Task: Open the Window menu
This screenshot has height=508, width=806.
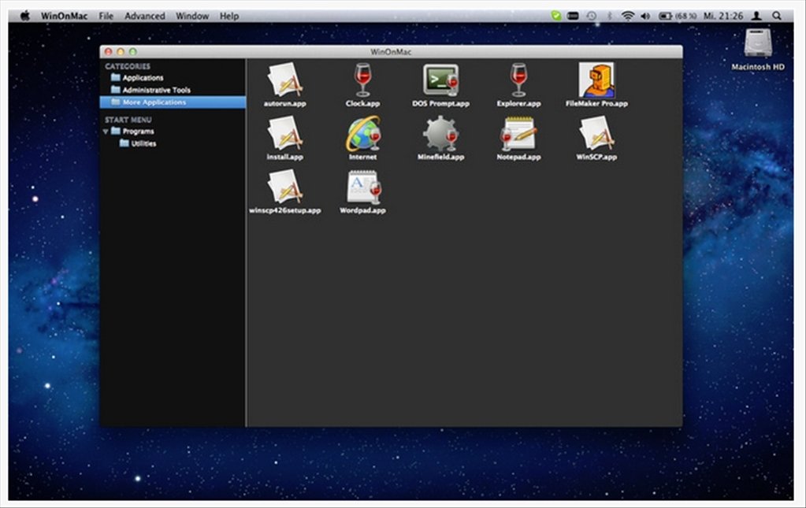Action: click(192, 16)
